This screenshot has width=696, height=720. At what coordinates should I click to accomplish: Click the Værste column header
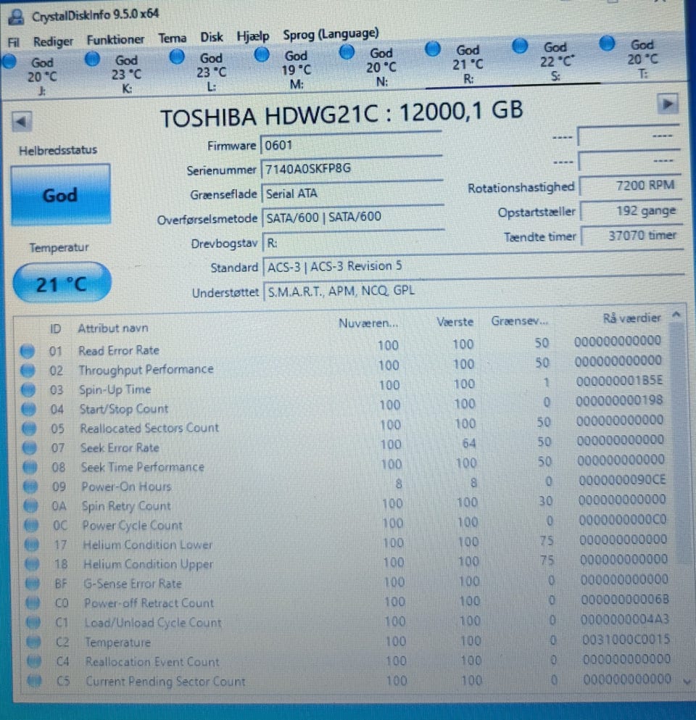(x=455, y=322)
